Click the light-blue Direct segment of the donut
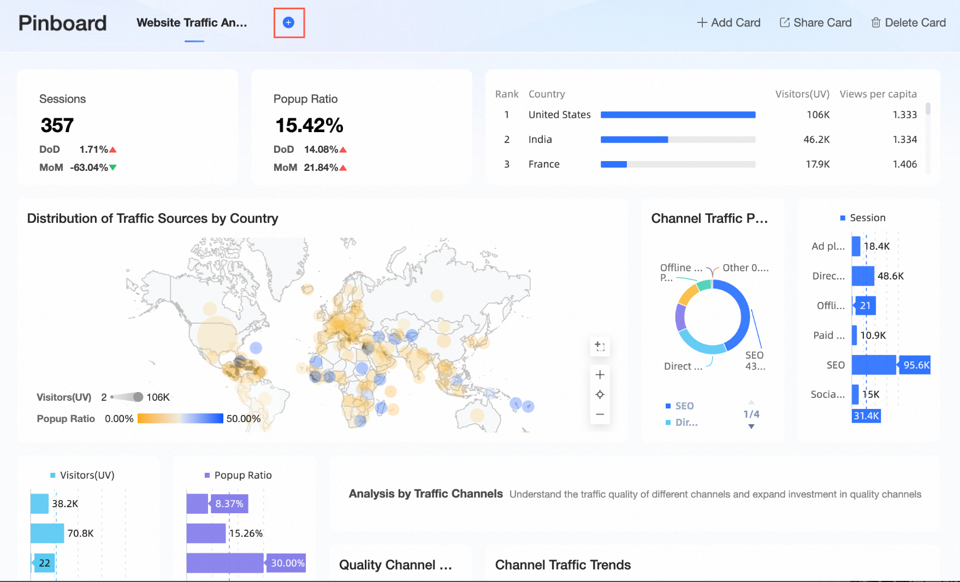Screen dimensions: 960x582 (700, 344)
